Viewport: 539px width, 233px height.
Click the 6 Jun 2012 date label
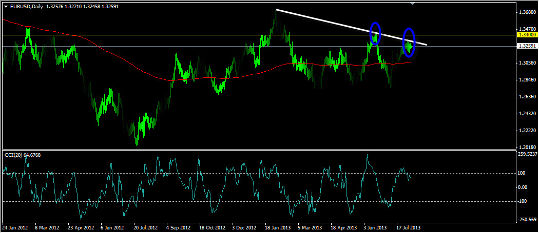(112, 227)
